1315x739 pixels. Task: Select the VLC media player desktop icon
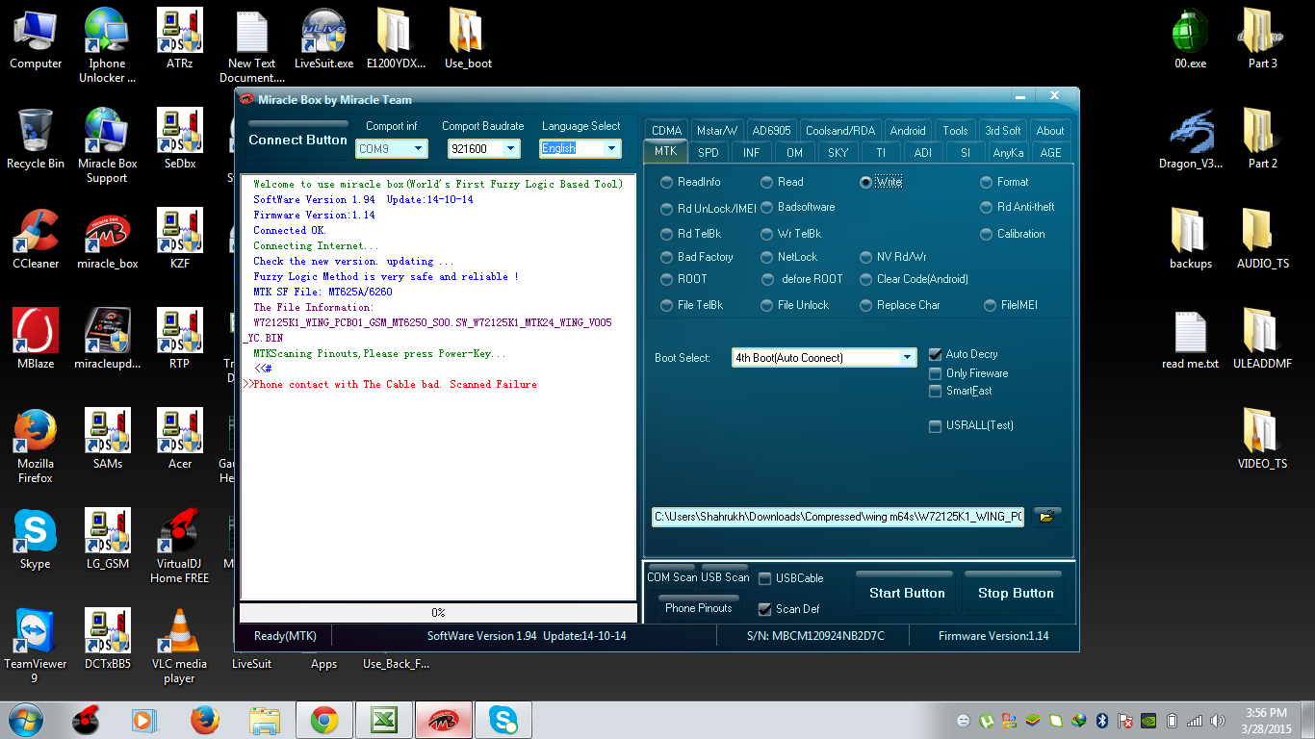point(179,647)
